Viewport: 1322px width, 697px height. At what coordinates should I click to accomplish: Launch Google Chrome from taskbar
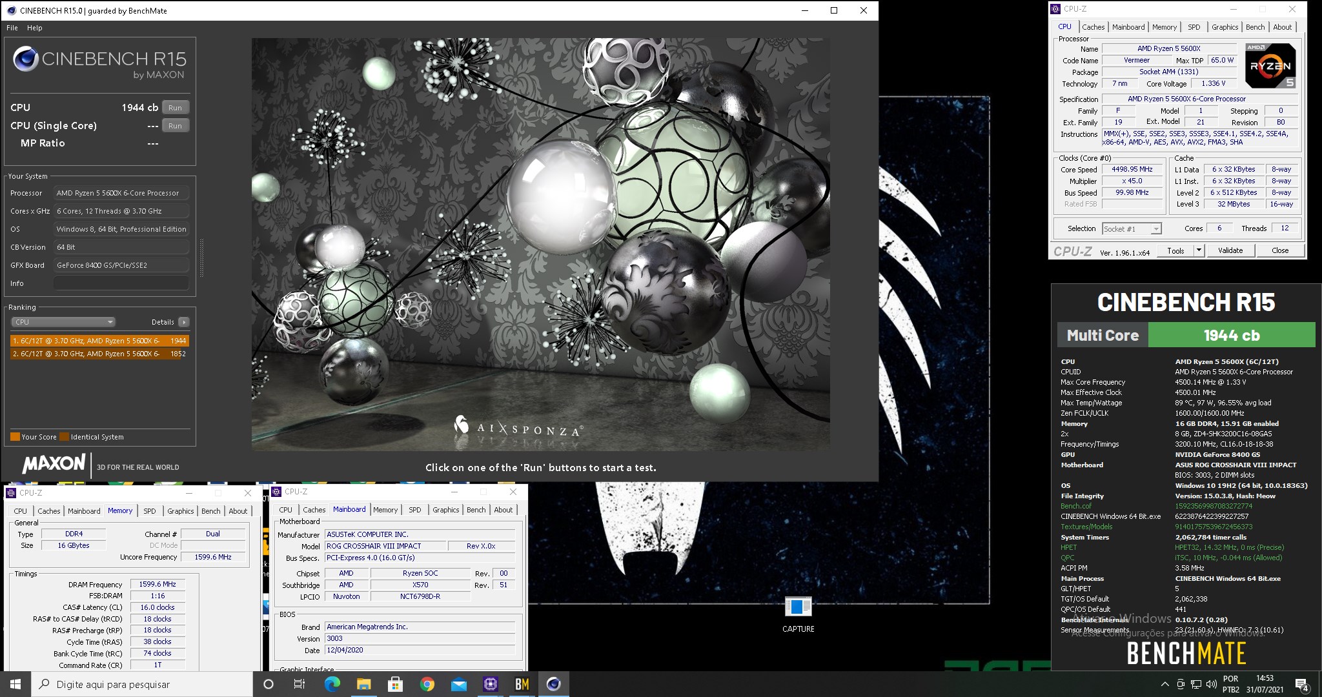427,684
